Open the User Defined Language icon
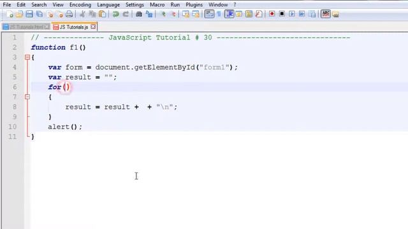408x229 pixels. (x=238, y=14)
